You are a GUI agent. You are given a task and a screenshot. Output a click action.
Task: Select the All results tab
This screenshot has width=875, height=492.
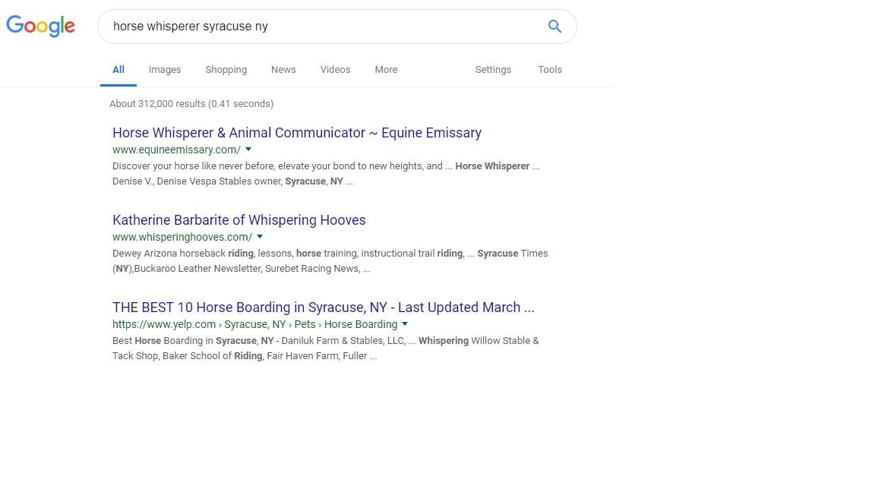(118, 70)
